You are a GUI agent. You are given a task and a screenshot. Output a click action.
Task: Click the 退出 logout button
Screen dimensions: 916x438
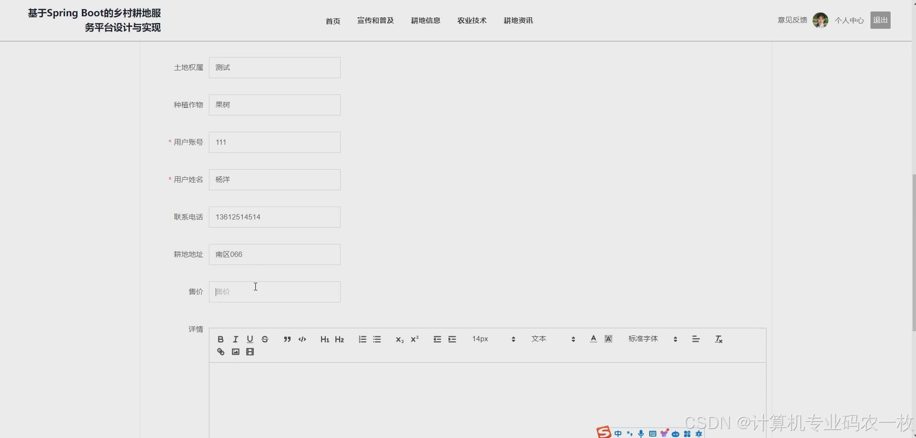[x=881, y=20]
